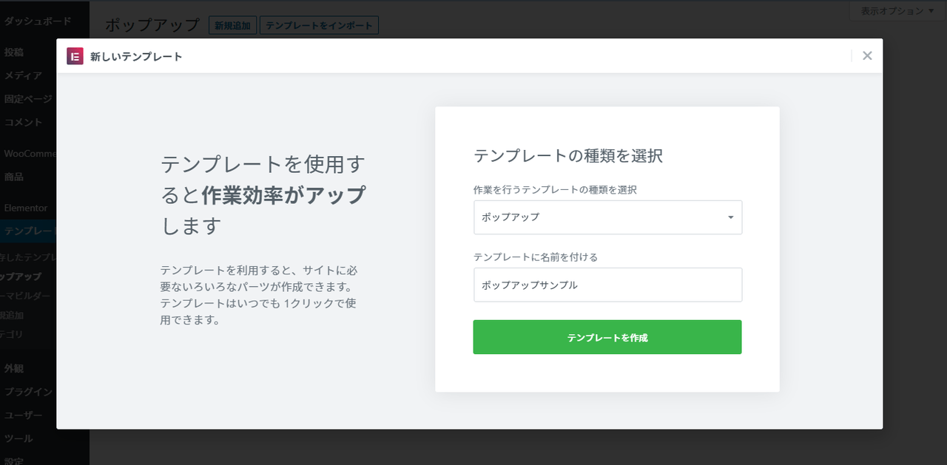This screenshot has width=947, height=465.
Task: Click the 新しいテンプレート modal title text
Action: (x=136, y=56)
